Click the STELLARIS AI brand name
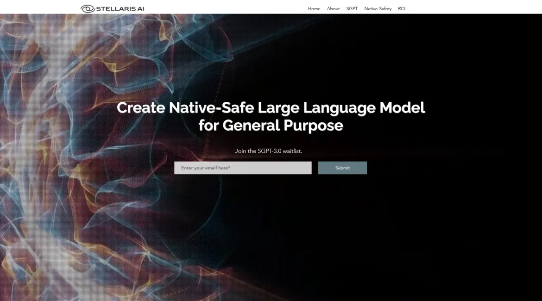Image resolution: width=542 pixels, height=301 pixels. tap(120, 9)
